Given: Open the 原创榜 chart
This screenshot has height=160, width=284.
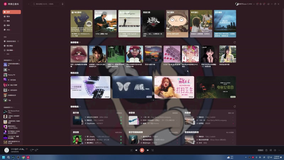Looking at the screenshot, I should coord(76,132).
